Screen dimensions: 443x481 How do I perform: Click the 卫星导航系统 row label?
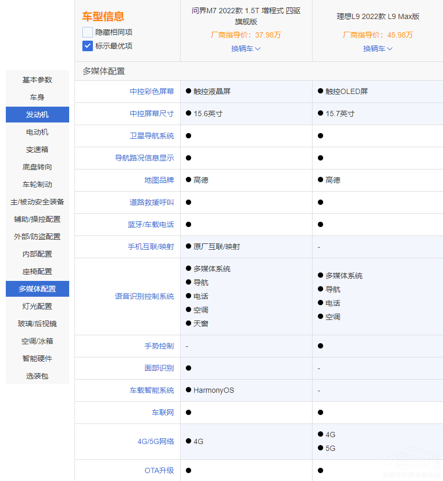151,136
